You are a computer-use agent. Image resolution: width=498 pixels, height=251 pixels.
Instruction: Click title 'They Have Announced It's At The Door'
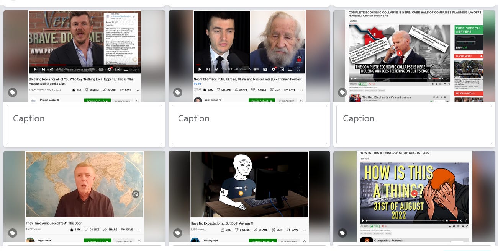(x=54, y=223)
